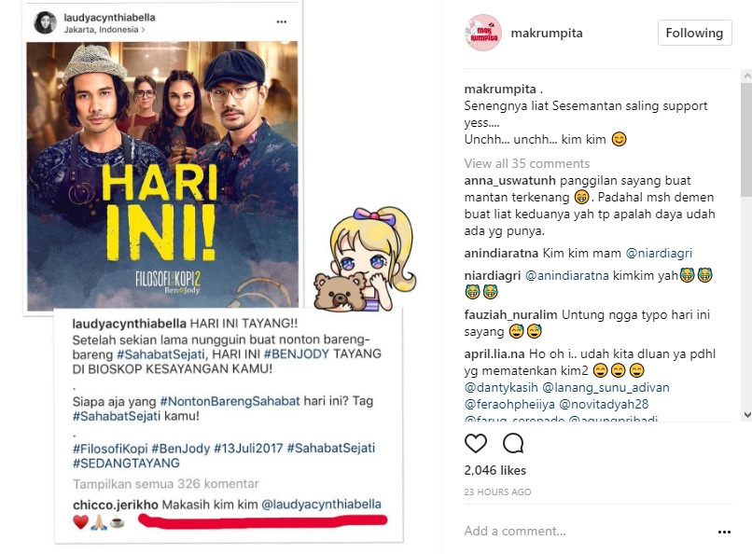The image size is (752, 554).
Task: Click the 23 HOURS AGO timestamp
Action: [x=497, y=492]
